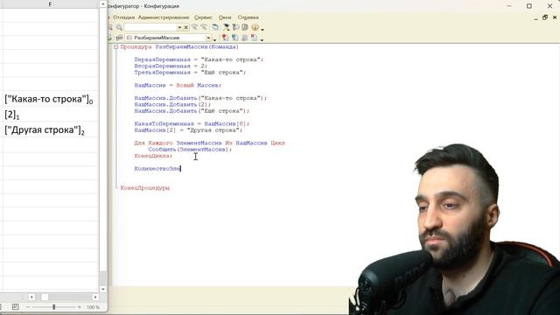Click the НашМассив.Добавить(2) line
This screenshot has height=315, width=560.
point(172,105)
